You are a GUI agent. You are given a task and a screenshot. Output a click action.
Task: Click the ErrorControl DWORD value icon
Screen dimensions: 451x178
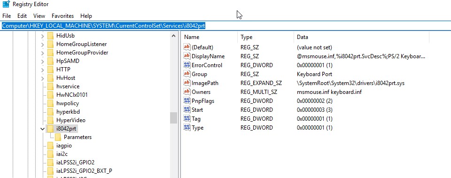click(x=187, y=65)
